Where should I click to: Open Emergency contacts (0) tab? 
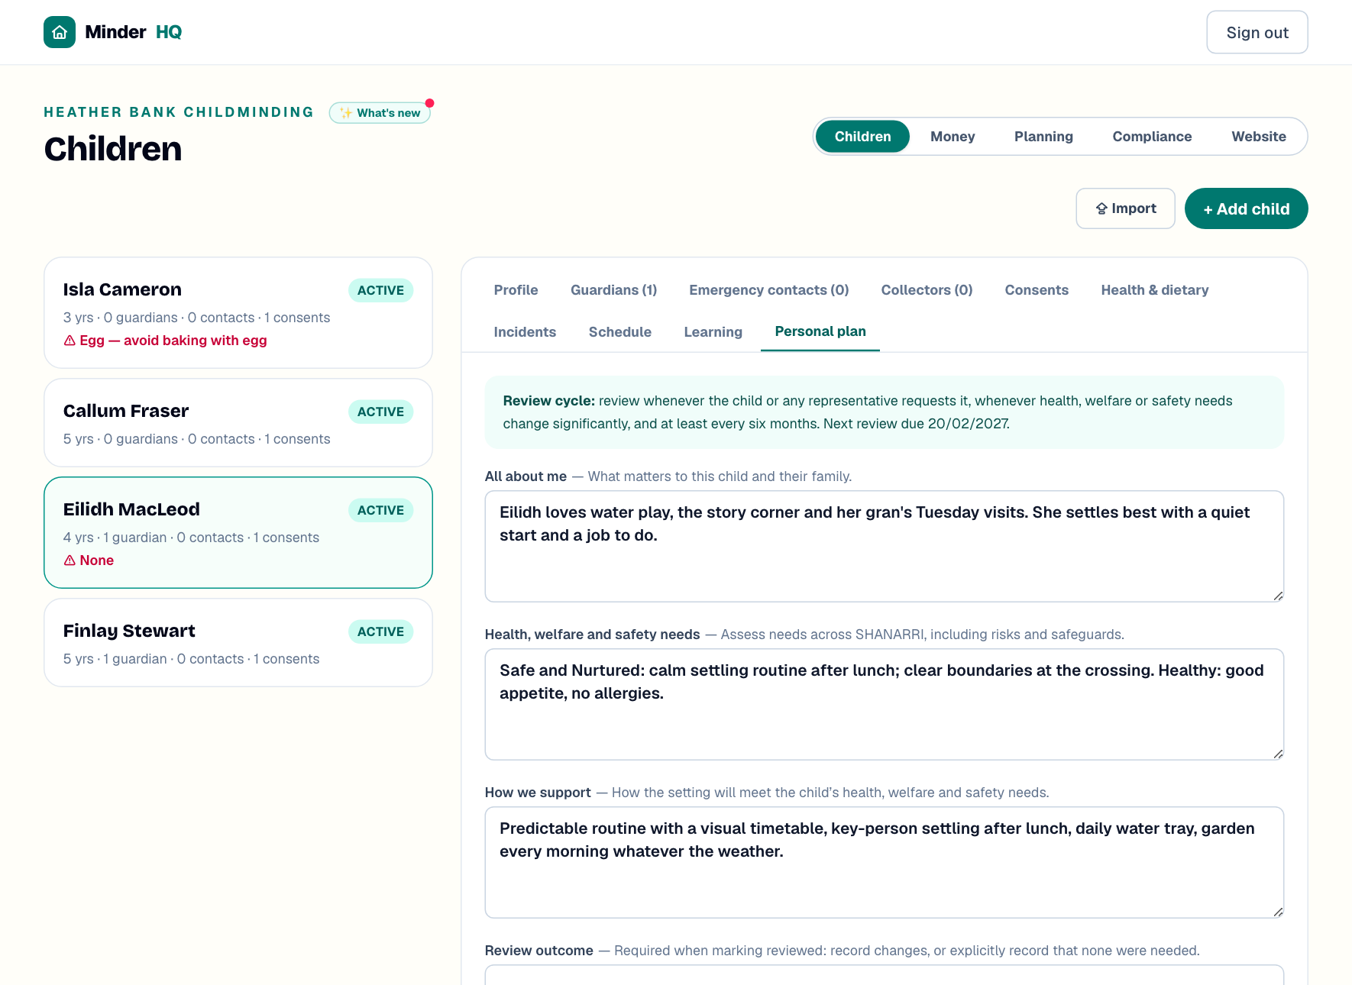768,290
